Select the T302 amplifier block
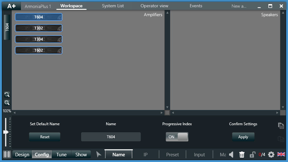The image size is (288, 162). pyautogui.click(x=39, y=28)
